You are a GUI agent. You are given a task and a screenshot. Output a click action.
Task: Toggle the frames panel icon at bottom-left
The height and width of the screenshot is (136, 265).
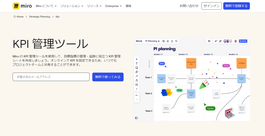[137, 118]
